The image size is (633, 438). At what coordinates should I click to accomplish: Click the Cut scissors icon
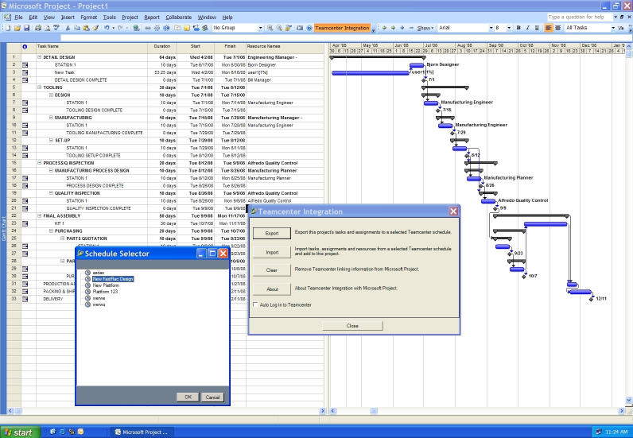(68, 28)
